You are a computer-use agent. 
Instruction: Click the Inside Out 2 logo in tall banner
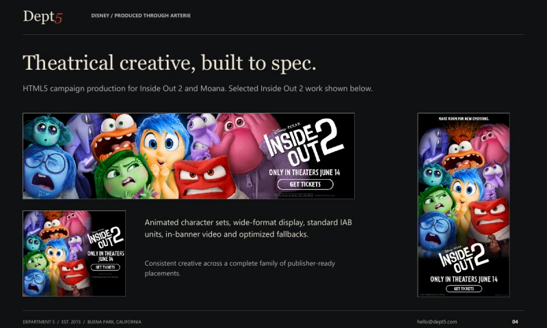pos(464,258)
